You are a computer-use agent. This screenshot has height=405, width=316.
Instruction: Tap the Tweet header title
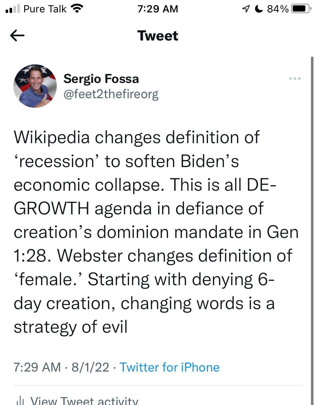158,35
